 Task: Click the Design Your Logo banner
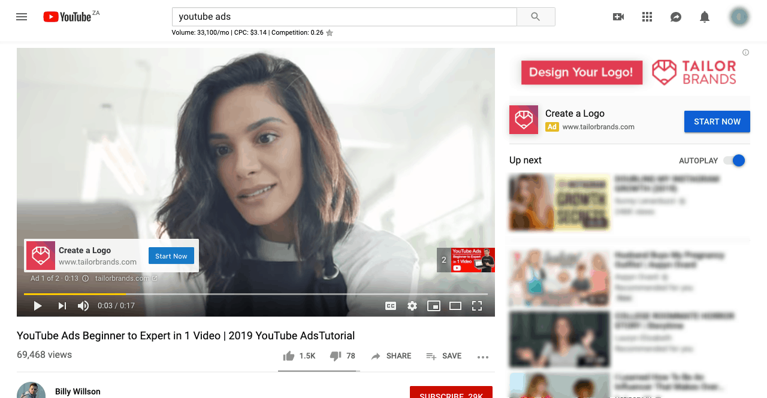pos(582,72)
